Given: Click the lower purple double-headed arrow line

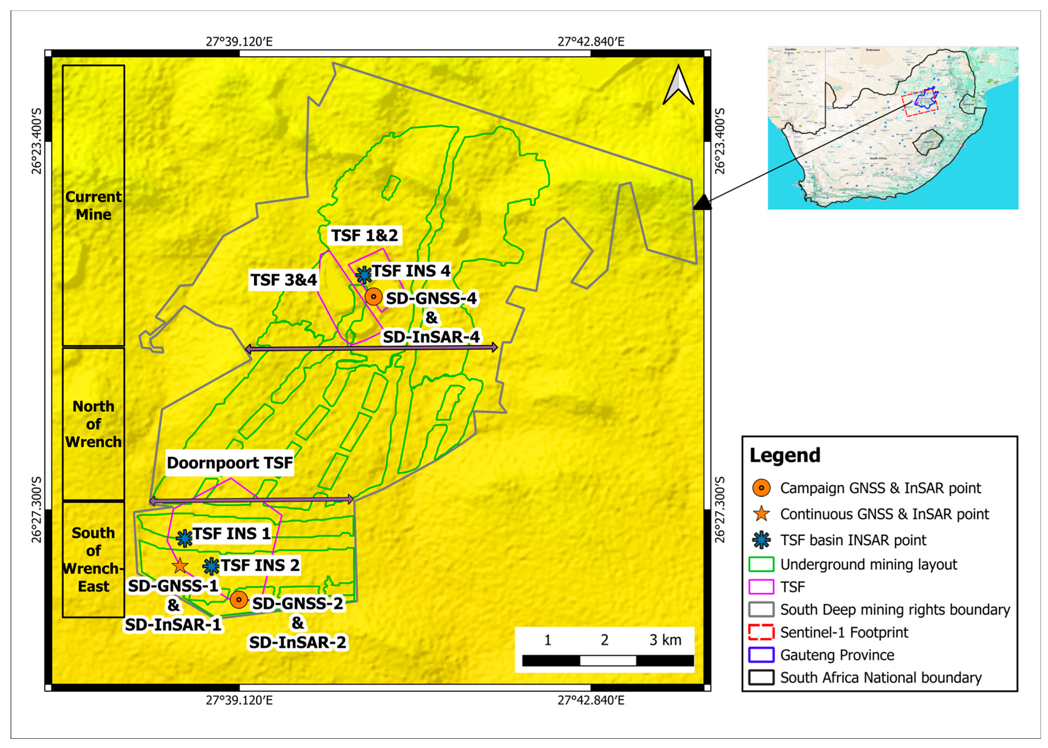Looking at the screenshot, I should click(x=252, y=500).
